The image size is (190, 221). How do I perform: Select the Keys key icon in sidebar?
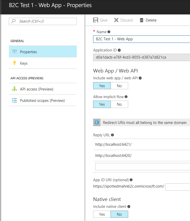tap(14, 63)
